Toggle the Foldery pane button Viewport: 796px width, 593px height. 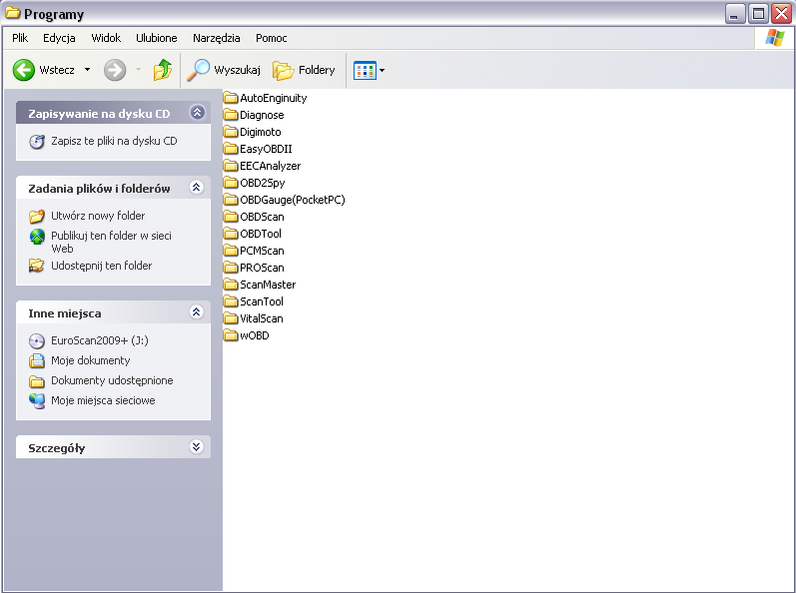[x=305, y=70]
